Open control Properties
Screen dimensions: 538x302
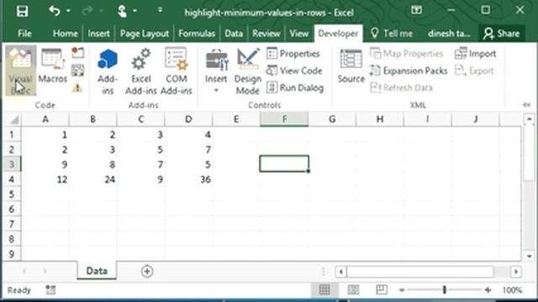[293, 54]
